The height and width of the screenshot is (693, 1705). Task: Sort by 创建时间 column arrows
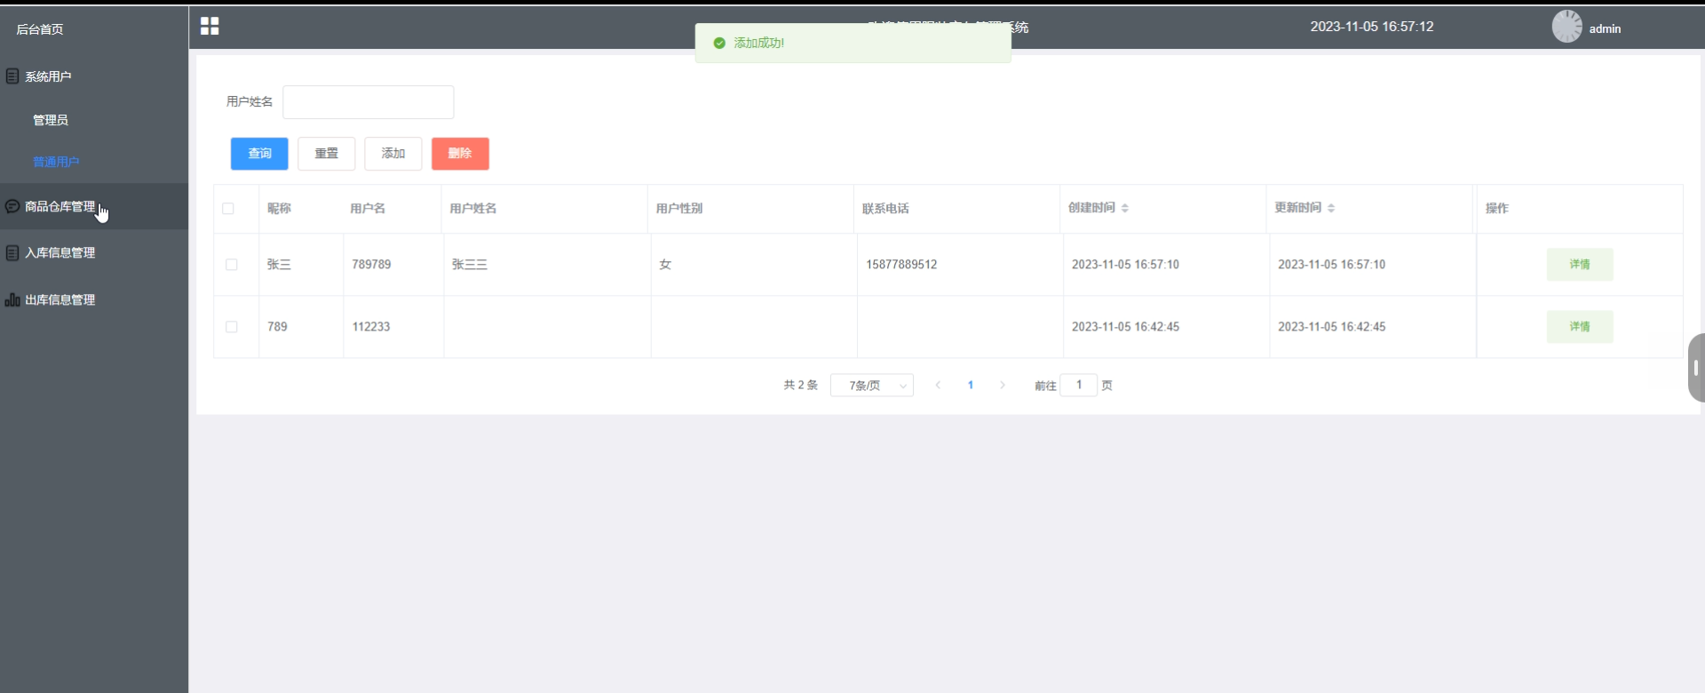point(1125,208)
